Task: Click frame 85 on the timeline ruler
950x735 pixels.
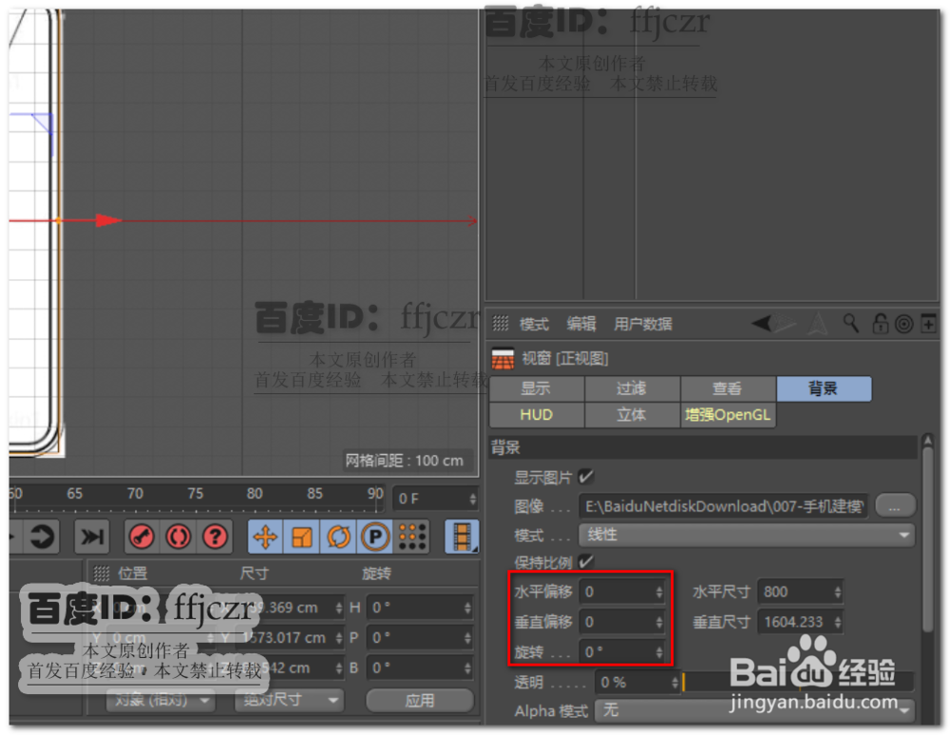Action: click(314, 494)
